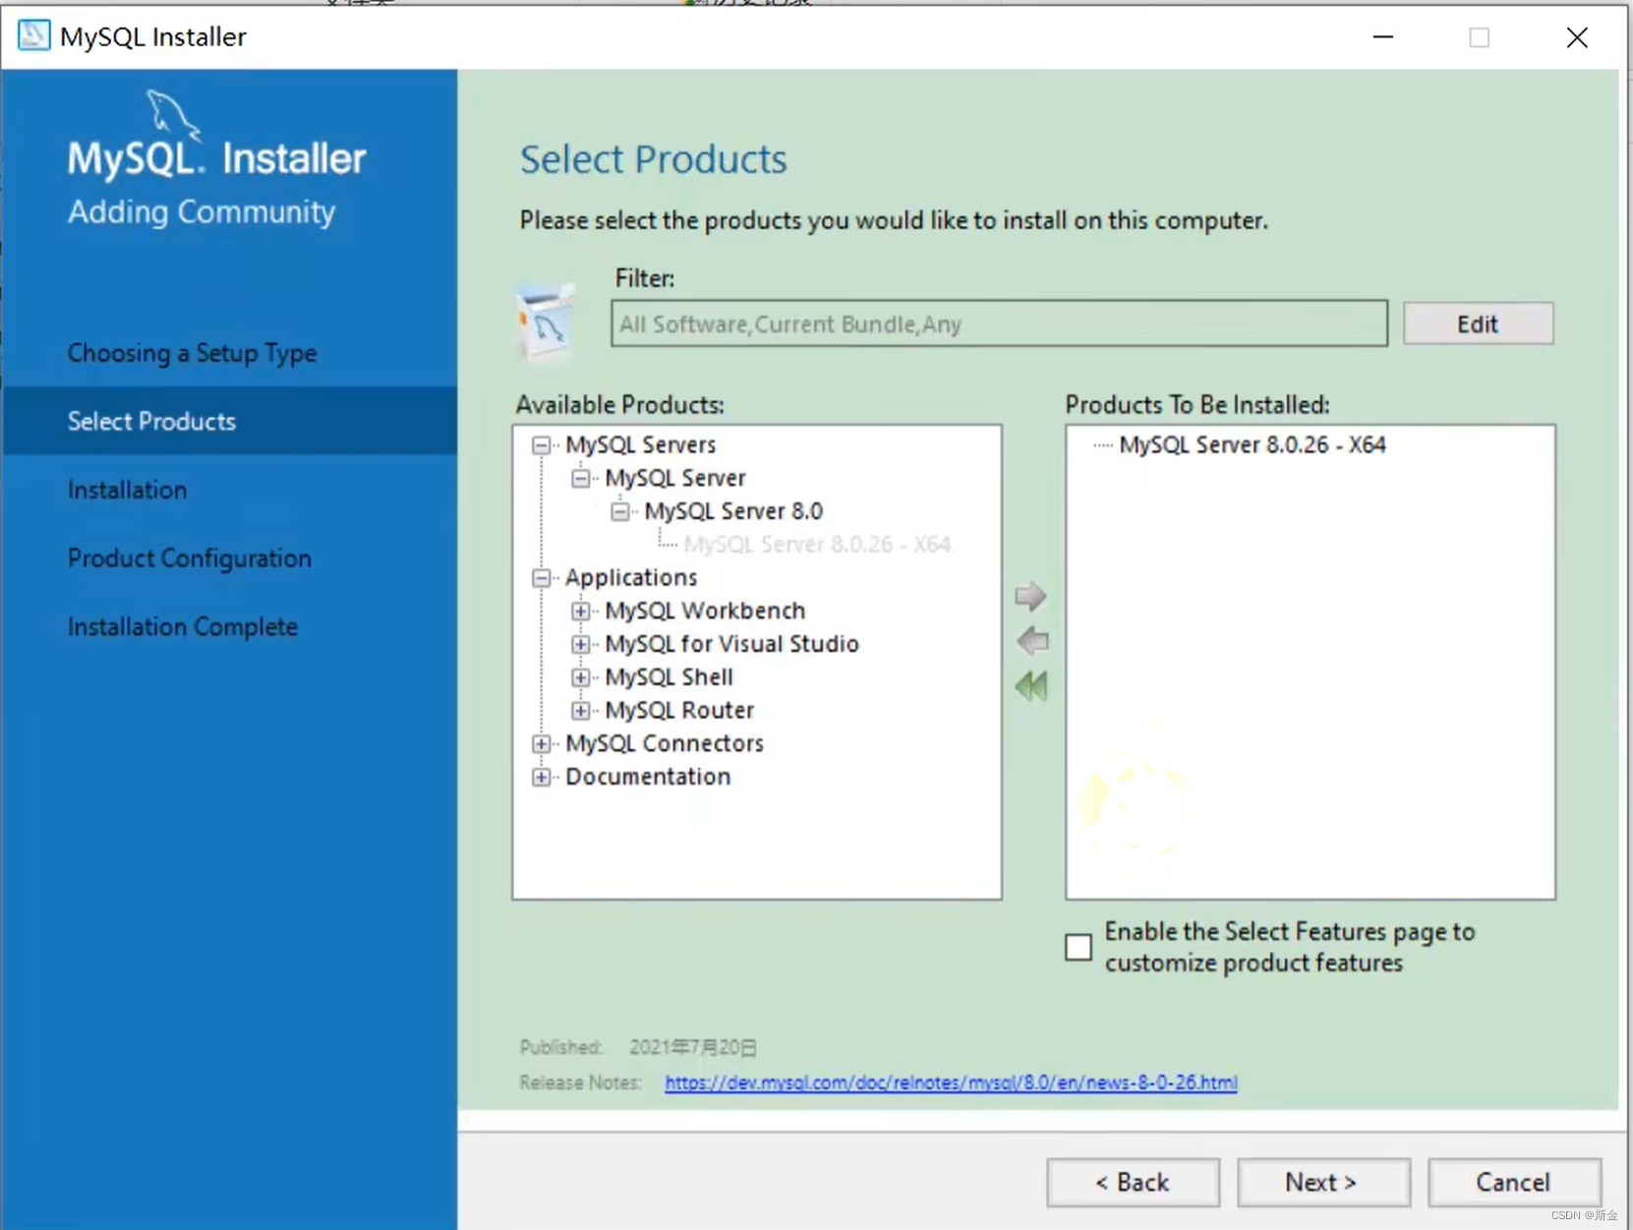Viewport: 1633px width, 1230px height.
Task: Click inside the Filter text field
Action: coord(998,323)
